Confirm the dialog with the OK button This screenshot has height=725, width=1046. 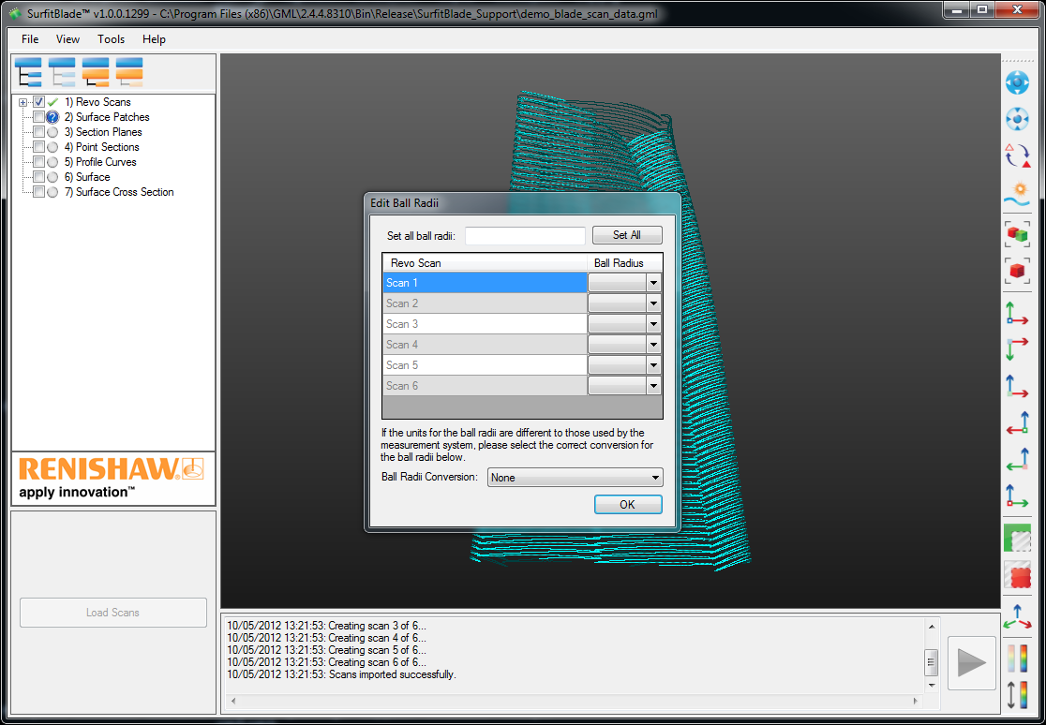(x=628, y=505)
